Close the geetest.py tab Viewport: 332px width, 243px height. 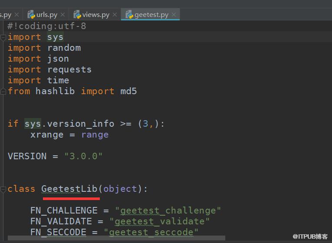(x=174, y=15)
